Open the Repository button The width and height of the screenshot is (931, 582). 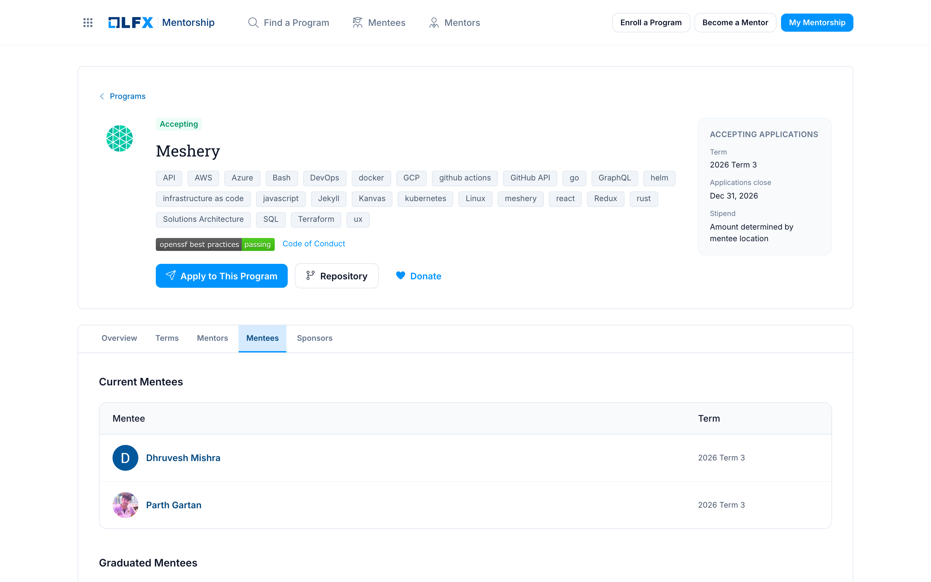coord(337,275)
